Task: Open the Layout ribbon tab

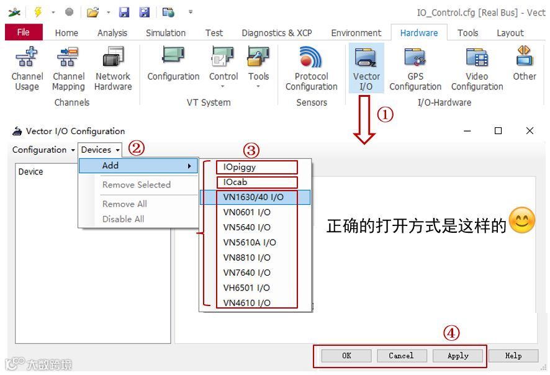Action: (x=510, y=33)
